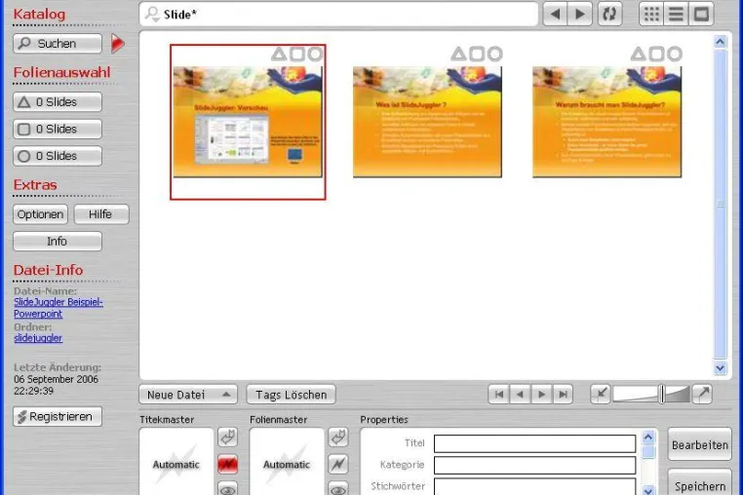The height and width of the screenshot is (495, 743).
Task: Click the red arrow next to Suchen
Action: click(x=118, y=44)
